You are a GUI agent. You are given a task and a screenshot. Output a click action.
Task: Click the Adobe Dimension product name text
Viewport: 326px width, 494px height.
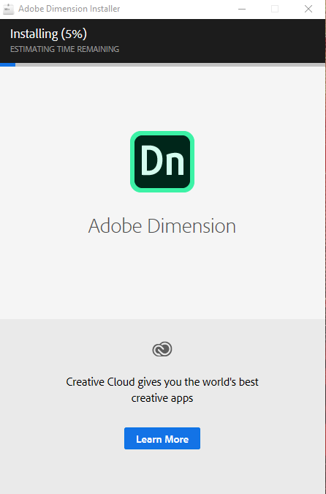click(x=162, y=226)
